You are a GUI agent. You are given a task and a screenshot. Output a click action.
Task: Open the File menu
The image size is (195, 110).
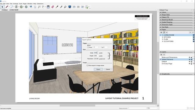1,4
